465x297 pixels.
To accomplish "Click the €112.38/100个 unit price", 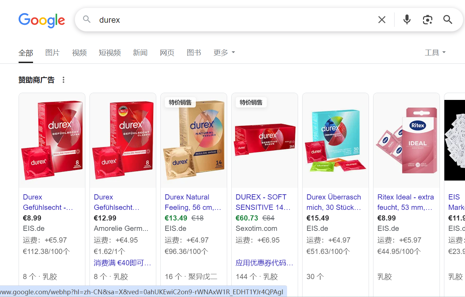I will pos(46,252).
